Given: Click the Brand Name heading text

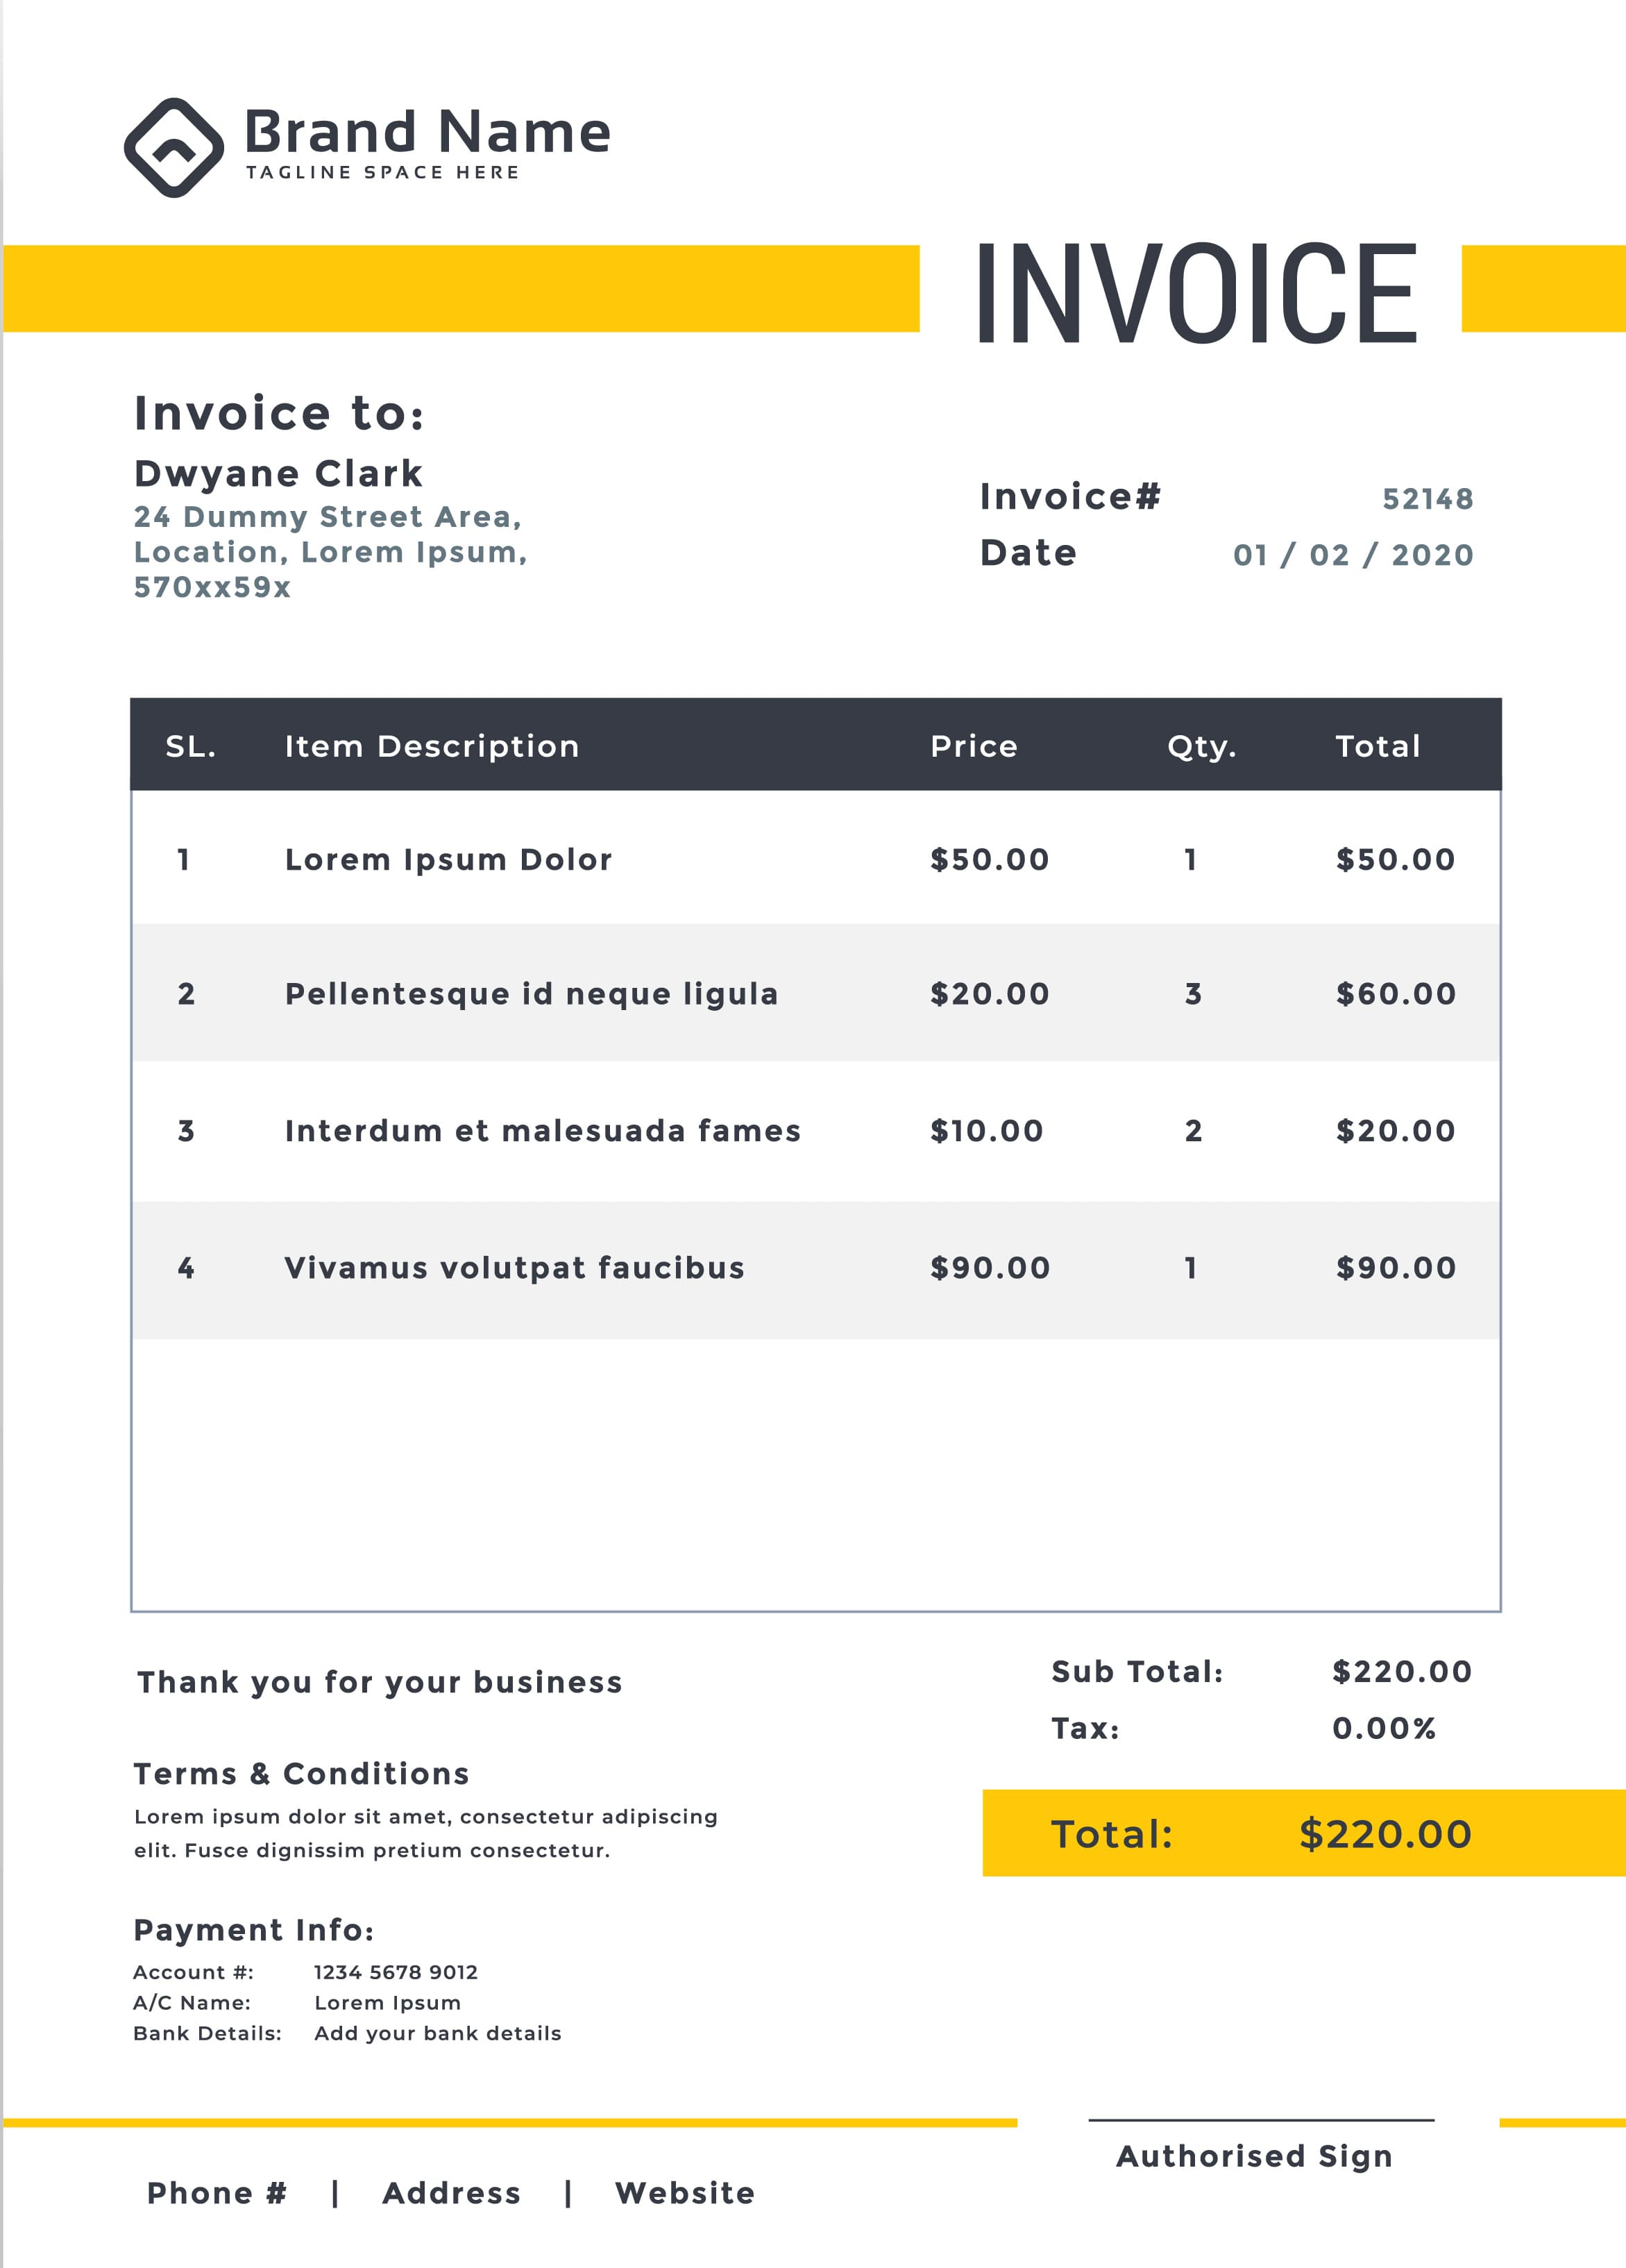Looking at the screenshot, I should coord(427,133).
